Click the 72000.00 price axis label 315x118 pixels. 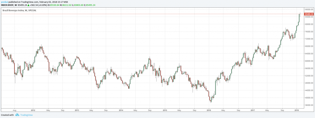[309, 39]
